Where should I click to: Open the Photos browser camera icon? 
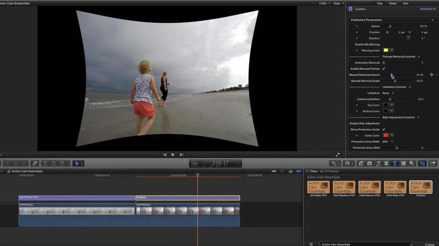point(369,164)
